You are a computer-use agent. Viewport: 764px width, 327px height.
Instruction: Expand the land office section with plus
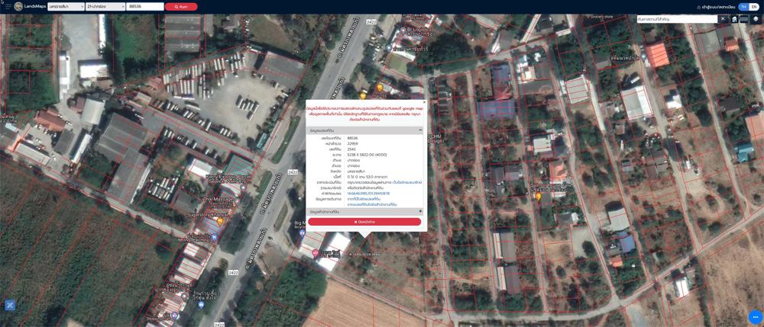420,212
